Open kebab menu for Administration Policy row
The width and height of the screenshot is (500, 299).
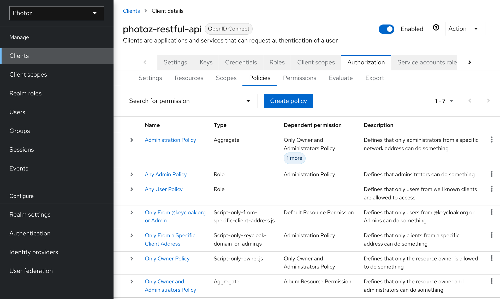[491, 140]
